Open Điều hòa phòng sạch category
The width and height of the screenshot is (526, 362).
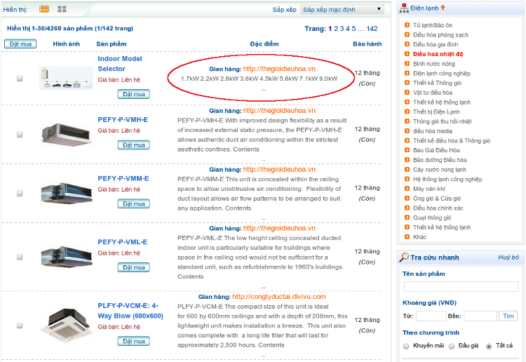click(440, 34)
